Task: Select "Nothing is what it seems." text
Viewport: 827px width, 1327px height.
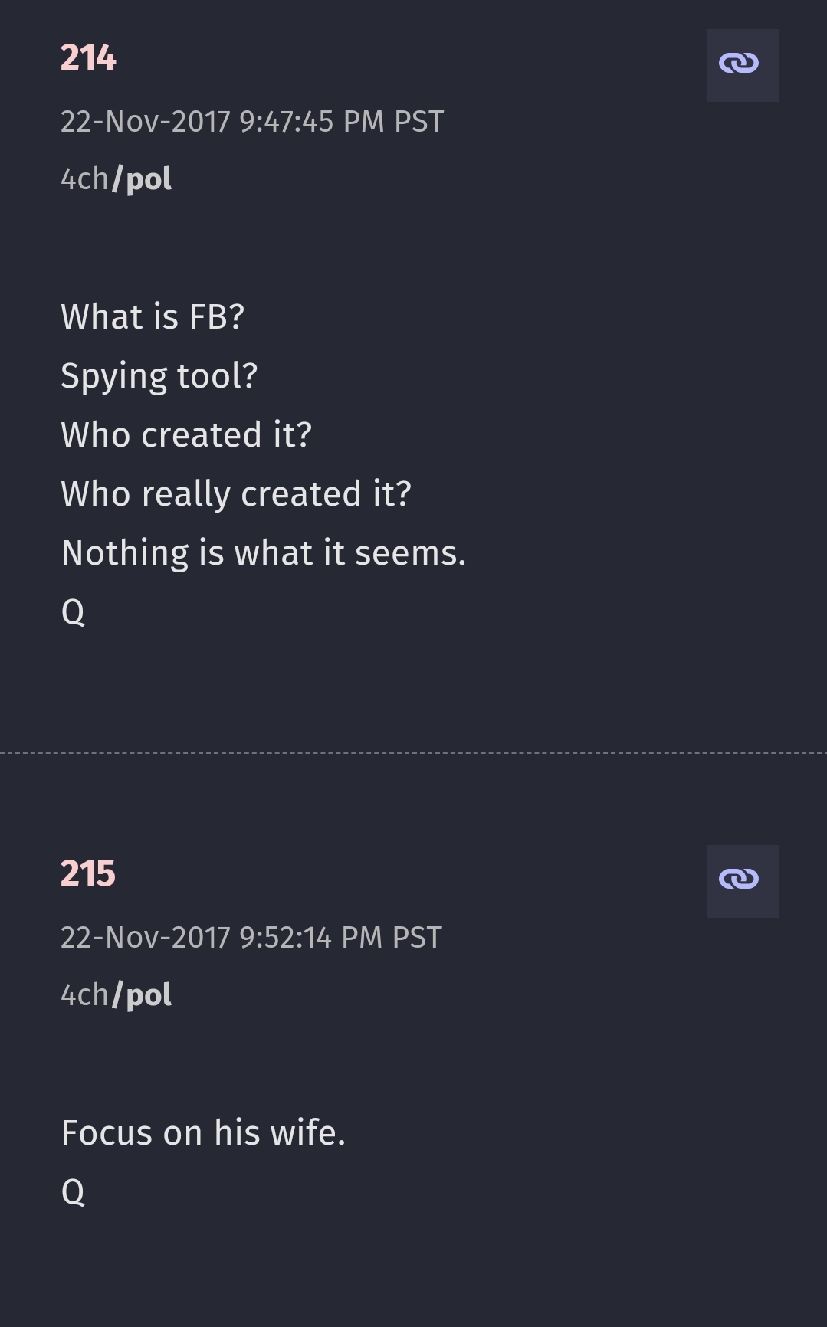Action: pyautogui.click(x=264, y=553)
